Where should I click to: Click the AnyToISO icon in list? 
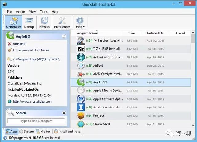(81, 82)
